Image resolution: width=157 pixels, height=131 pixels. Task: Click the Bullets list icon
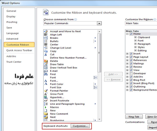46,41
